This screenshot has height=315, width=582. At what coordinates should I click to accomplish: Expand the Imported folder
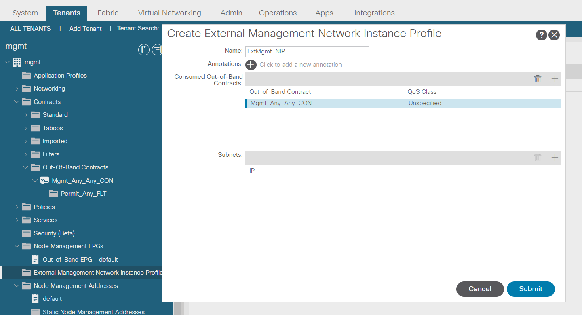pyautogui.click(x=26, y=141)
